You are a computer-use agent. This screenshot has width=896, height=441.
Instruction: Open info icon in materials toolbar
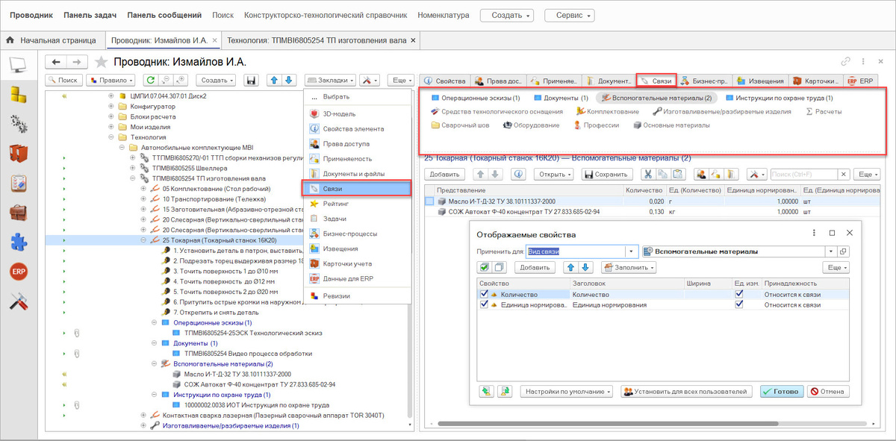click(x=517, y=174)
